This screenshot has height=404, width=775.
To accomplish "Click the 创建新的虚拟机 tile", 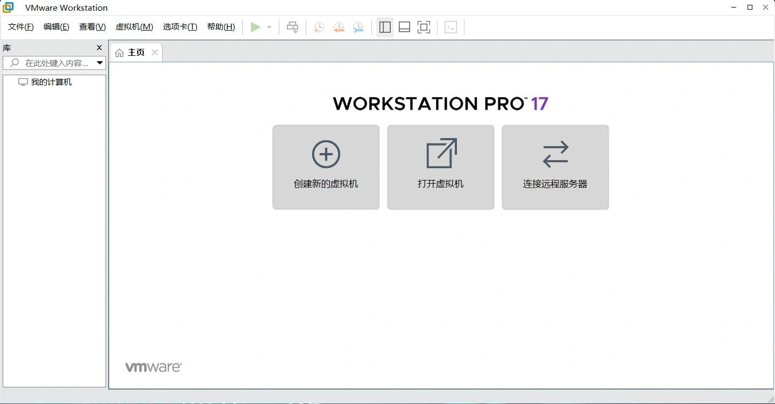I will tap(326, 167).
